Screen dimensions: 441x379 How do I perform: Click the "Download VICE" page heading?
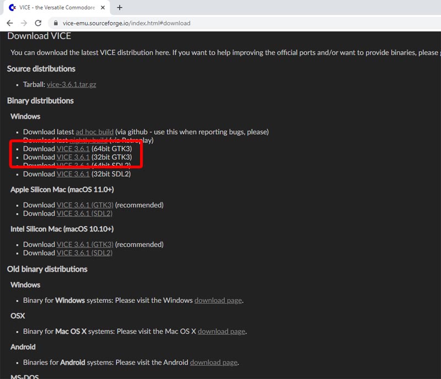(39, 36)
